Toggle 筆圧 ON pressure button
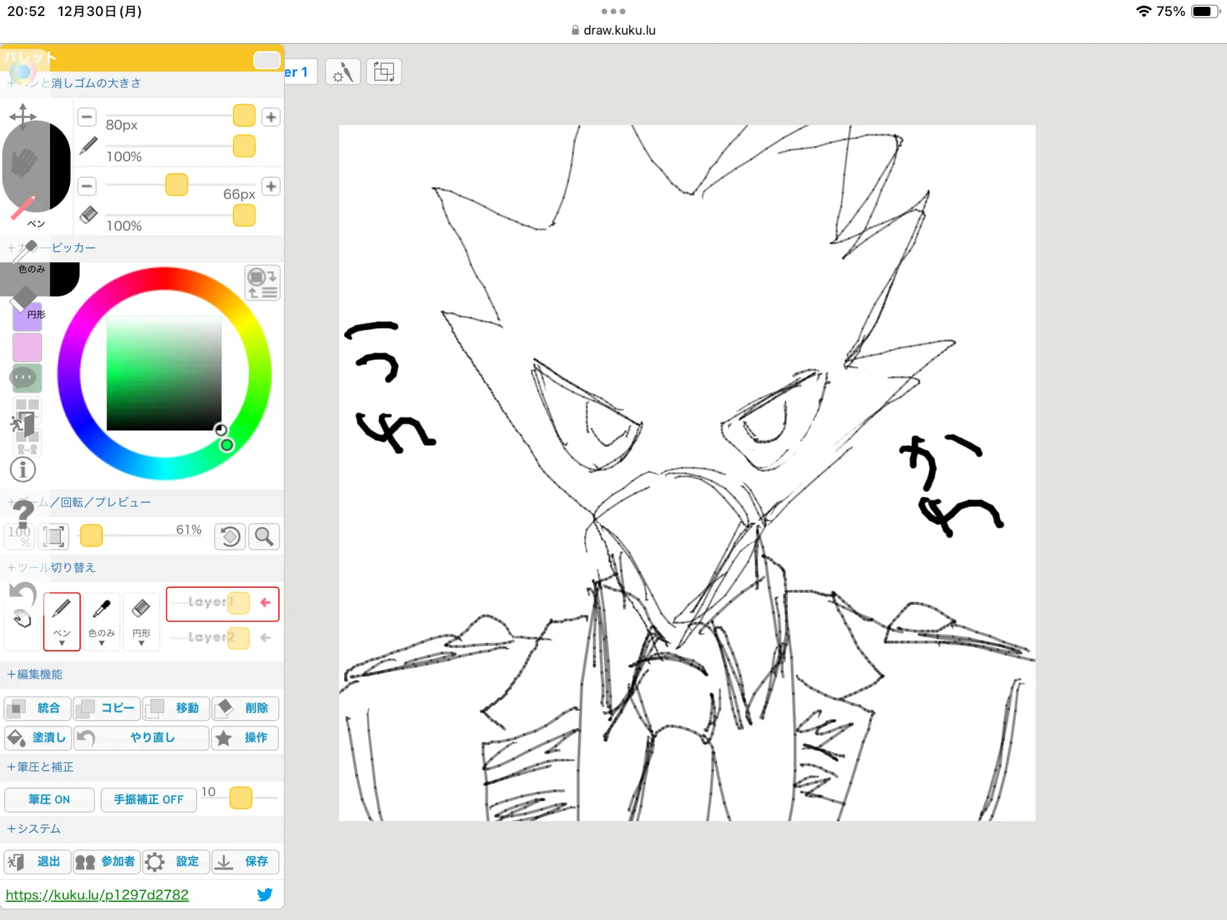 (x=49, y=800)
